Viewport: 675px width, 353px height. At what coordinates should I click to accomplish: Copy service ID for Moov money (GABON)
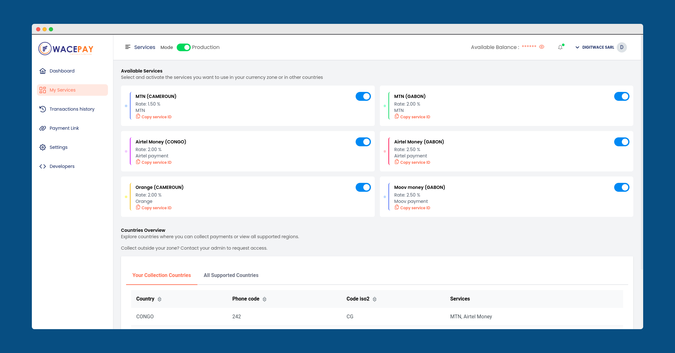[415, 208]
